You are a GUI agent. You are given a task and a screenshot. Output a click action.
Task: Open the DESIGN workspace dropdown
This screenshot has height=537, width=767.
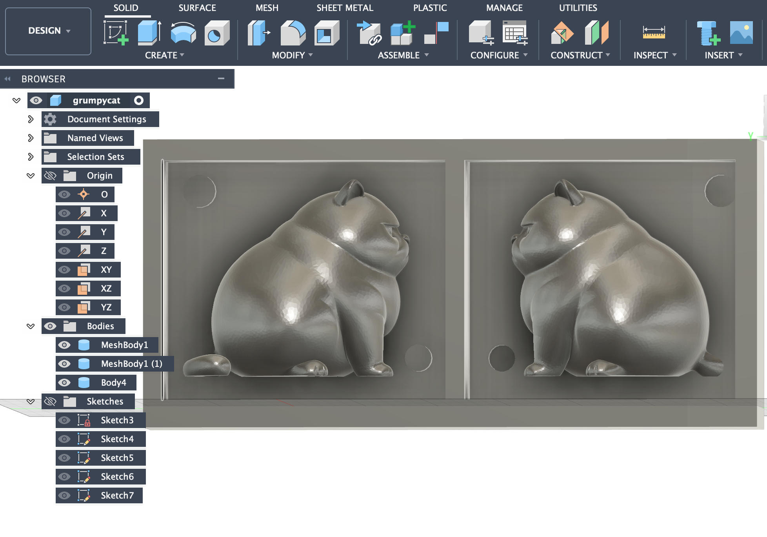(x=48, y=31)
